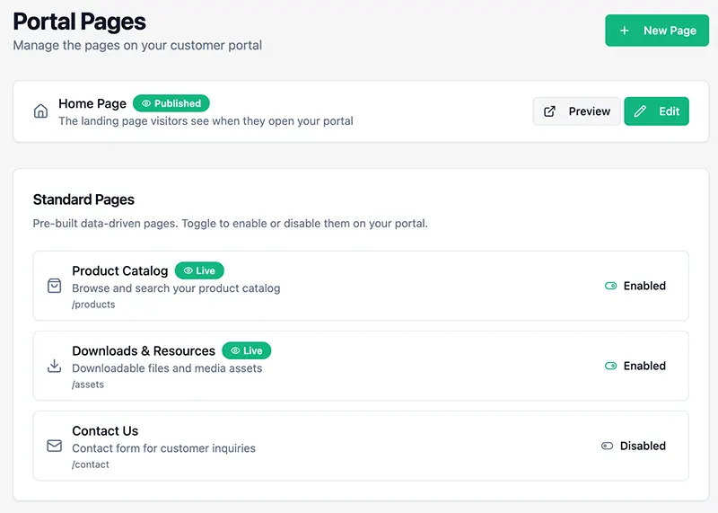Create a new page with New Page button

pyautogui.click(x=657, y=31)
